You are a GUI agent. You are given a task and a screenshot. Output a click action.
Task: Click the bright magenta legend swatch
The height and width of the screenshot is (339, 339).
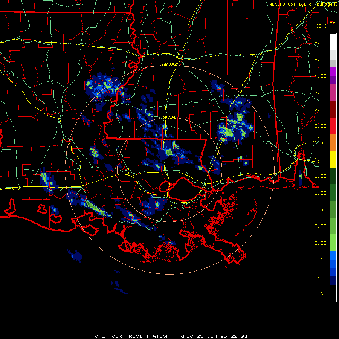333,72
